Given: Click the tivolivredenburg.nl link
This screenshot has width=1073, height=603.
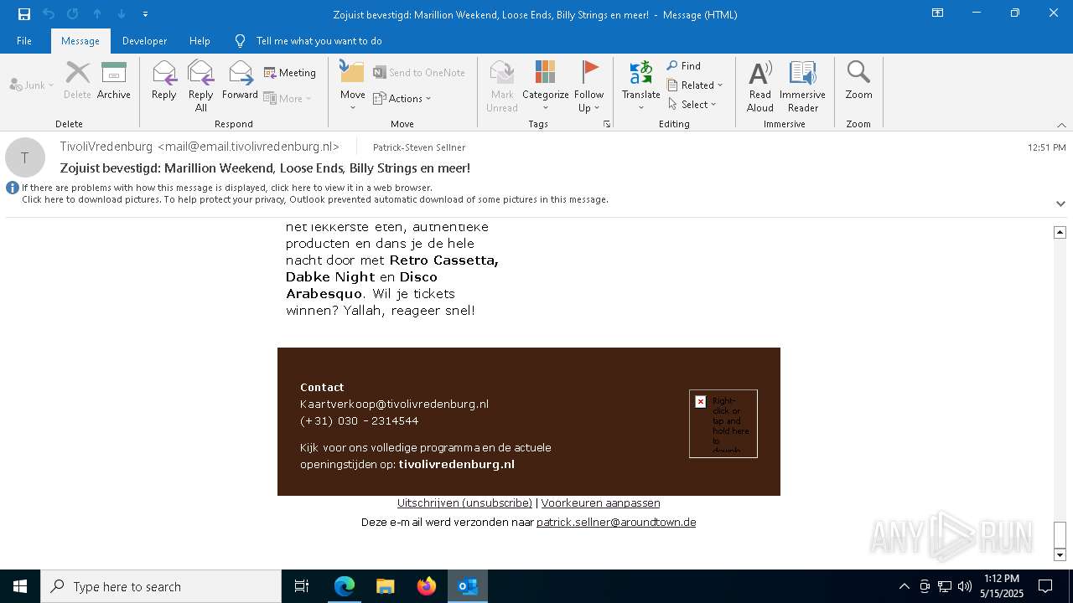Looking at the screenshot, I should (456, 464).
